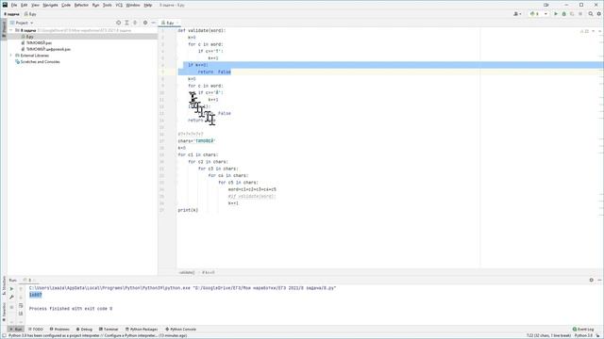Open the Run menu in menu bar

pos(95,5)
